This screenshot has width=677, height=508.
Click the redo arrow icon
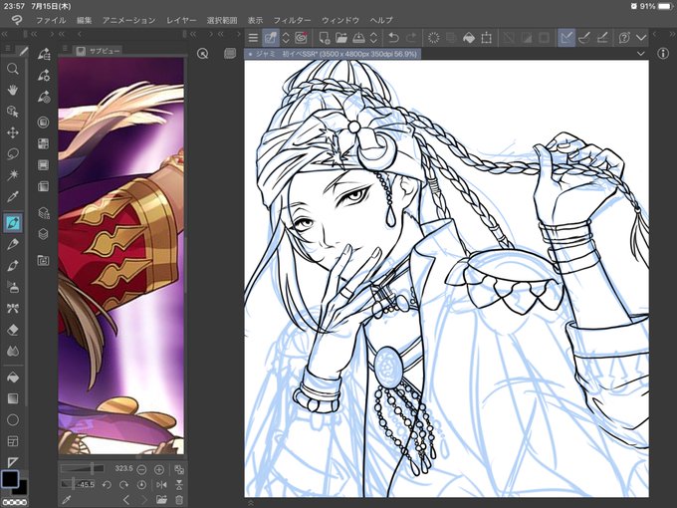coord(410,38)
